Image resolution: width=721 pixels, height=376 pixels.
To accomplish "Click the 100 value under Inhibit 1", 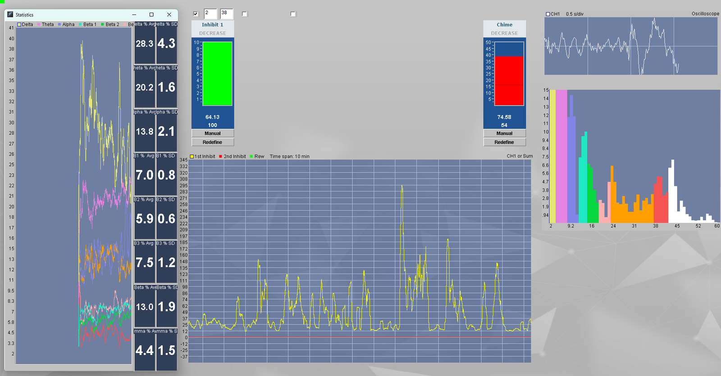I will tap(213, 125).
